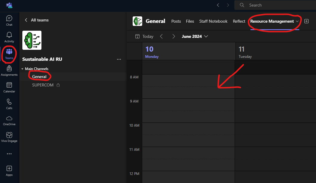Open OneDrive cloud icon

tap(9, 120)
